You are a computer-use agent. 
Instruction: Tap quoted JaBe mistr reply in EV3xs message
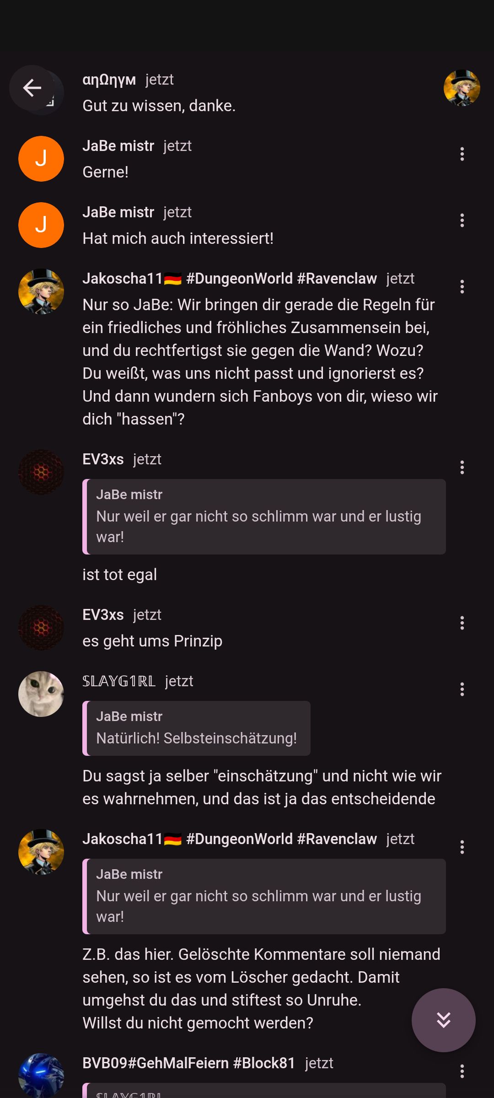(264, 517)
